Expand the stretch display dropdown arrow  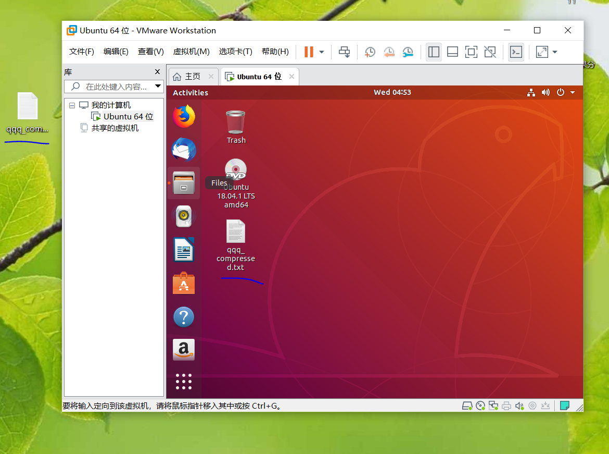click(x=555, y=52)
